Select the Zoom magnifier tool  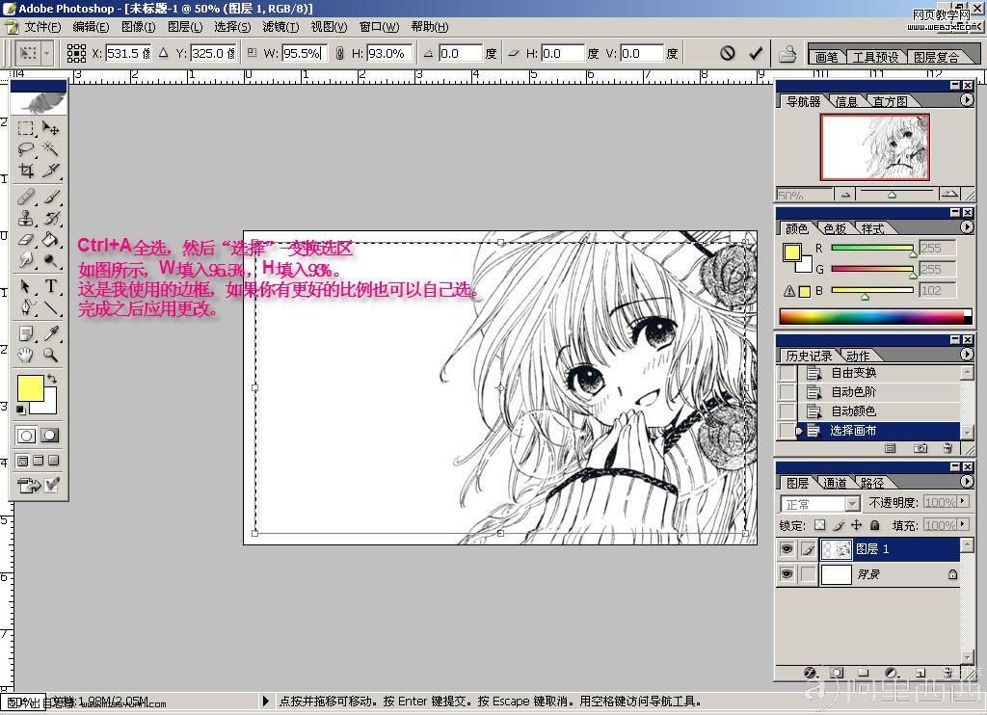[51, 355]
